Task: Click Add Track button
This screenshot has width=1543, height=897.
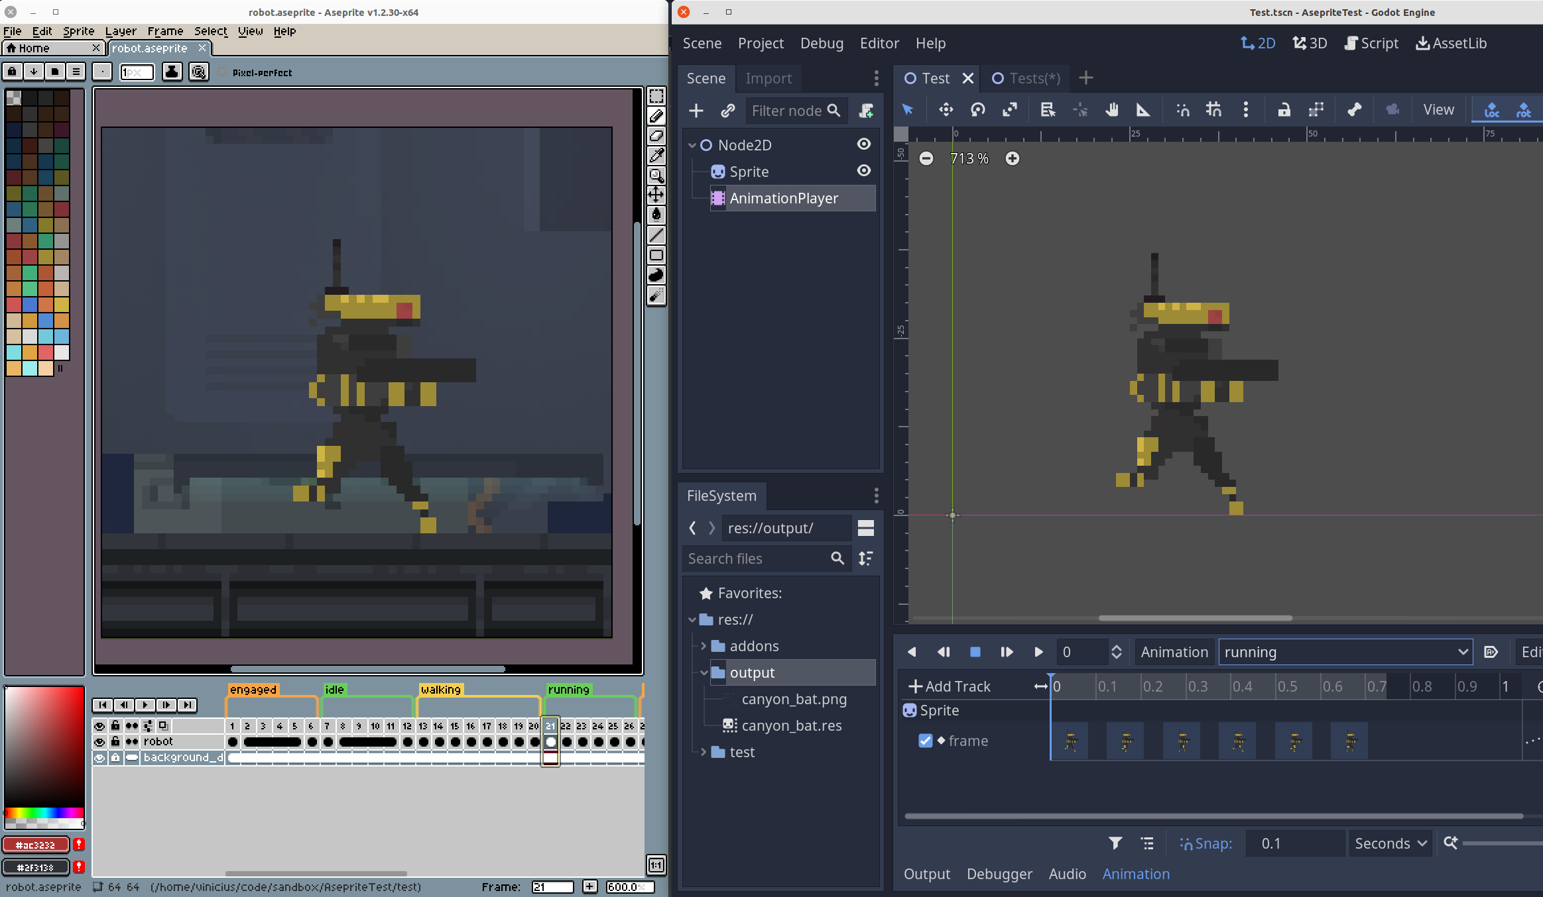Action: point(950,686)
